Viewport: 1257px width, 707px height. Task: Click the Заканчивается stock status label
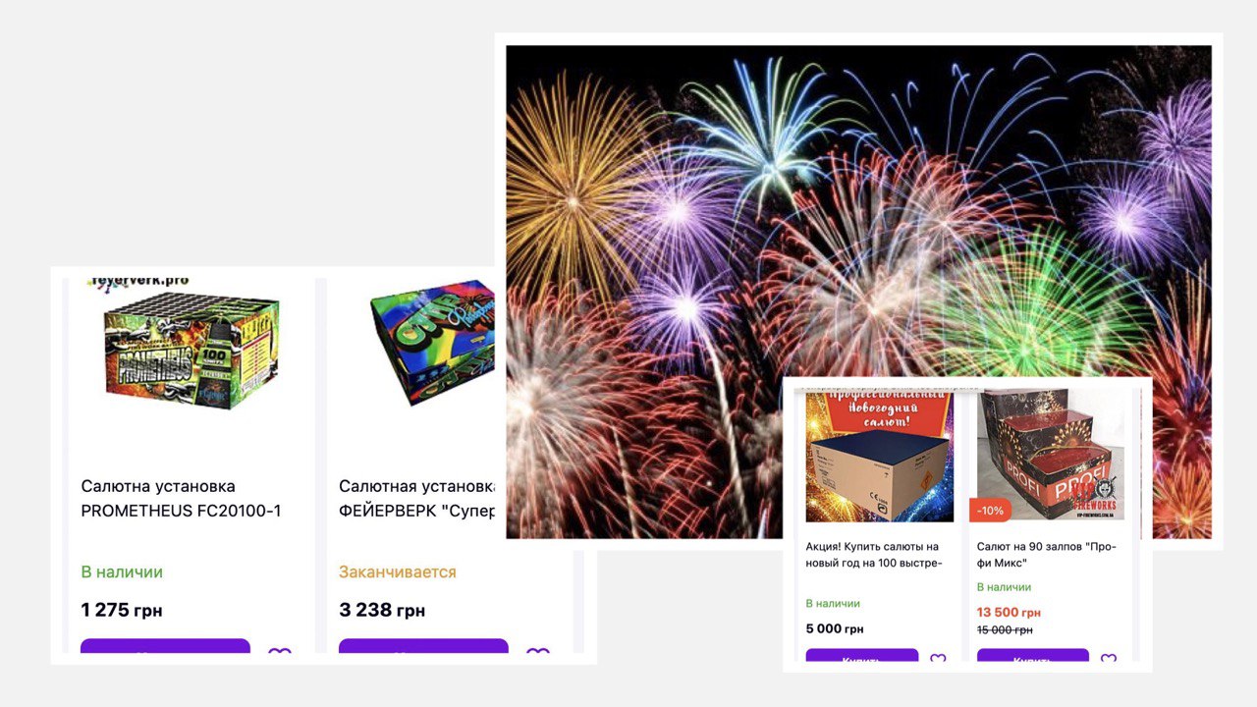(398, 571)
